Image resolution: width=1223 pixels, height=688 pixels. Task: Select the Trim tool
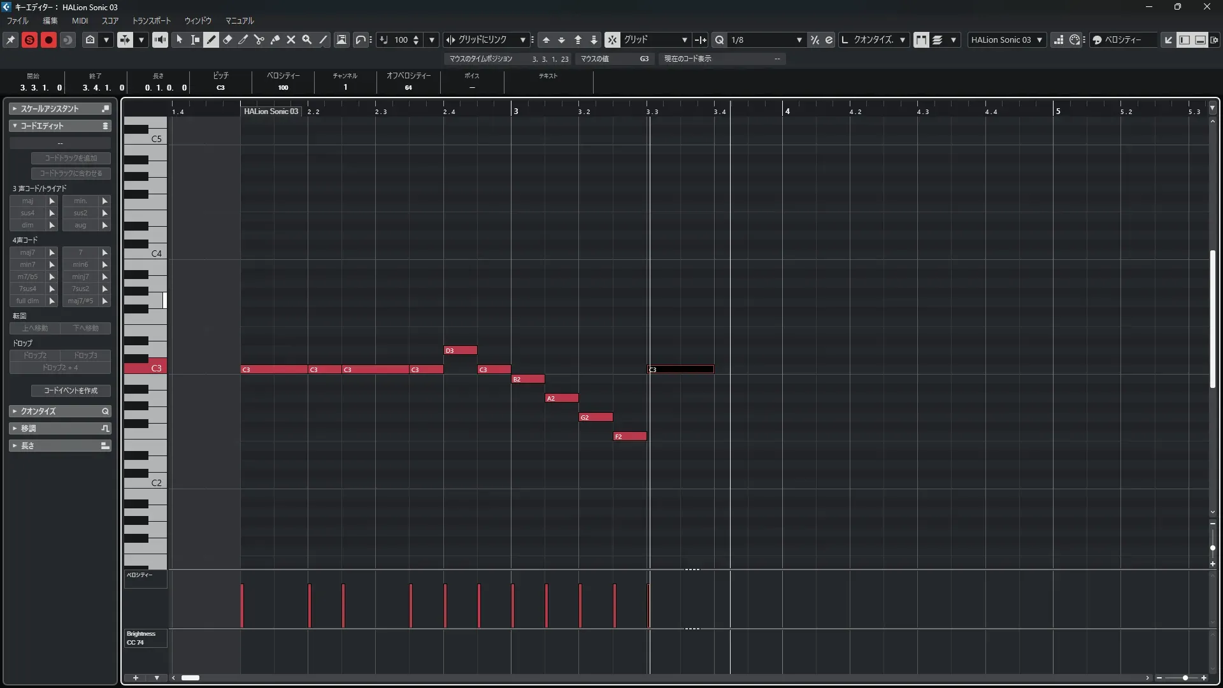pos(243,39)
